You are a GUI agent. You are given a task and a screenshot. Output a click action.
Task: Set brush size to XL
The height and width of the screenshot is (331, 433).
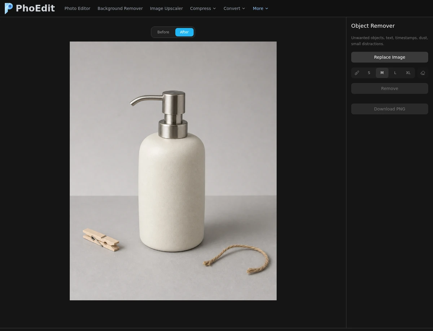408,73
